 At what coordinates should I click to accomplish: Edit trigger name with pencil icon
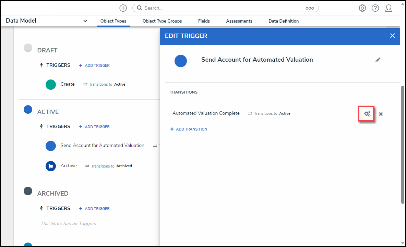pos(378,60)
